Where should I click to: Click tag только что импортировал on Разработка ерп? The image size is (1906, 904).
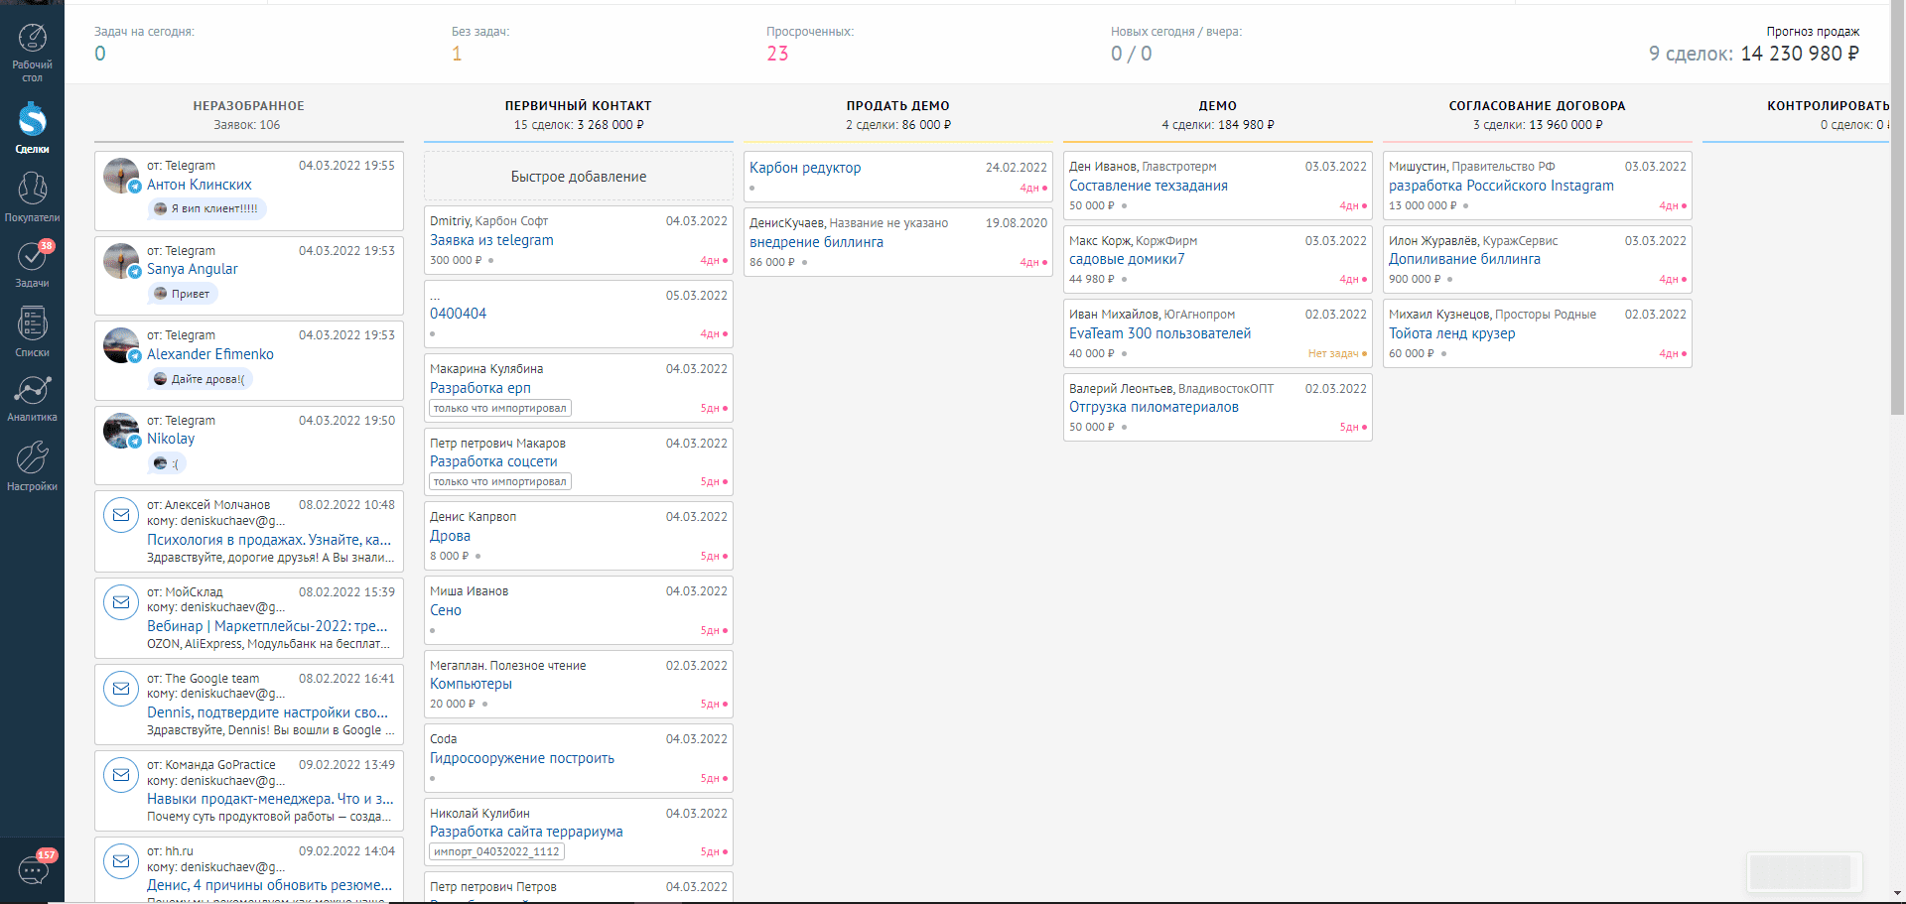click(500, 408)
